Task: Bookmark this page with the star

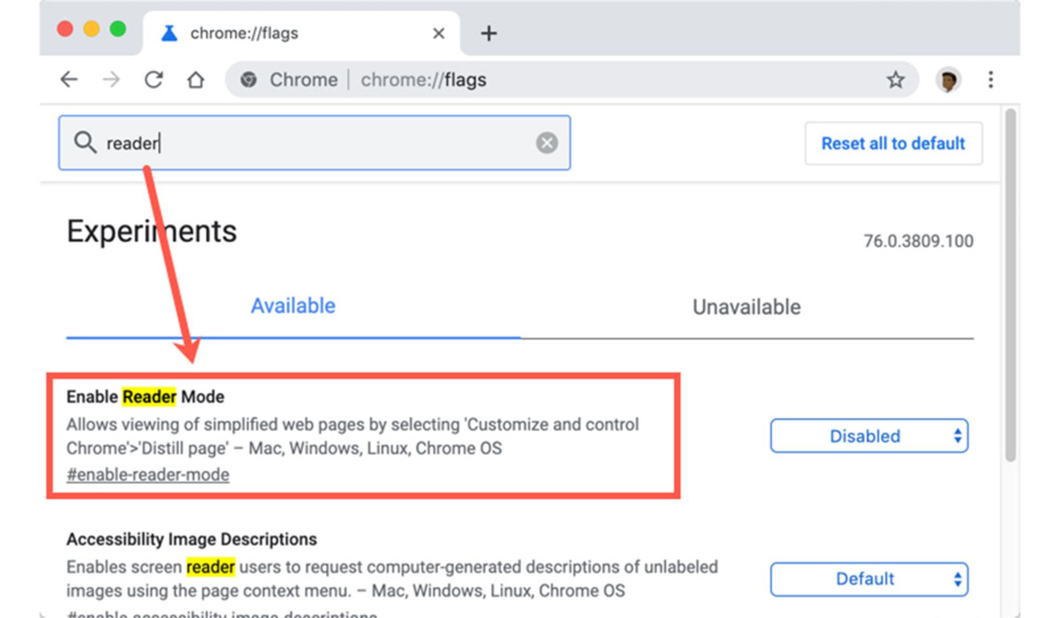Action: [895, 80]
